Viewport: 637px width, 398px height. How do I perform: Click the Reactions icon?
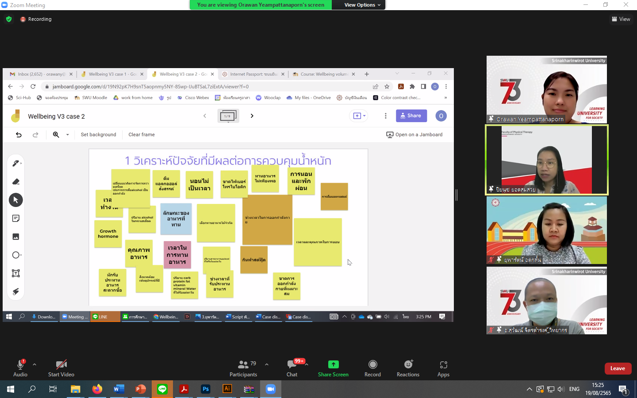point(408,364)
